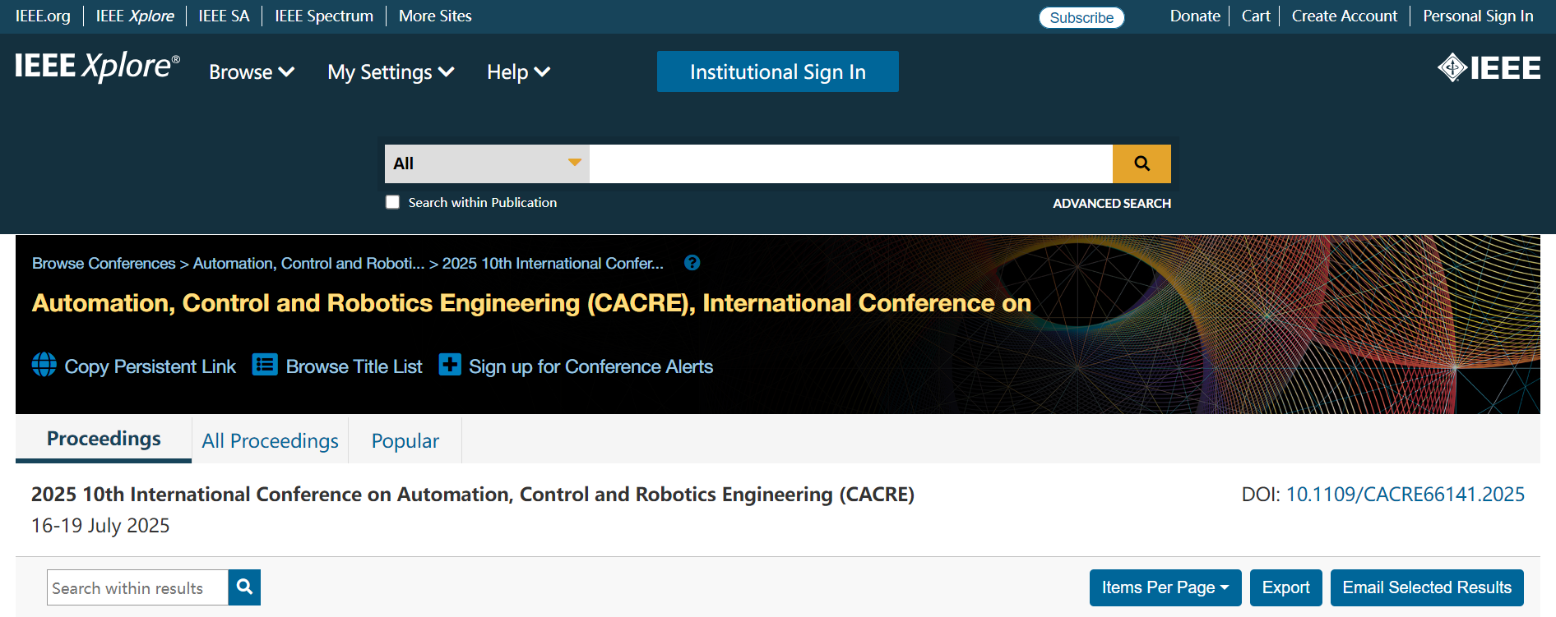
Task: Click the IEEE diamond logo at top right
Action: 1489,67
